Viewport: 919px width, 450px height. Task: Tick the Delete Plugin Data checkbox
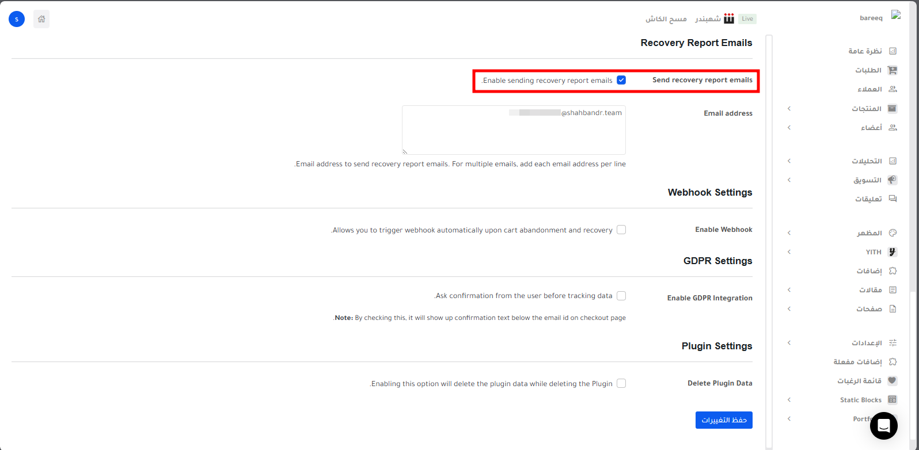(x=621, y=384)
